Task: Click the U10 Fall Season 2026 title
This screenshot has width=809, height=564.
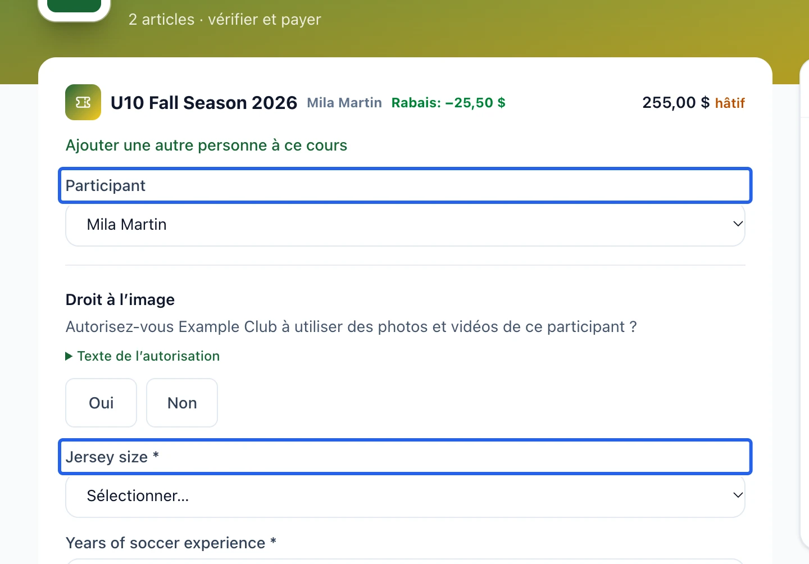Action: tap(204, 103)
